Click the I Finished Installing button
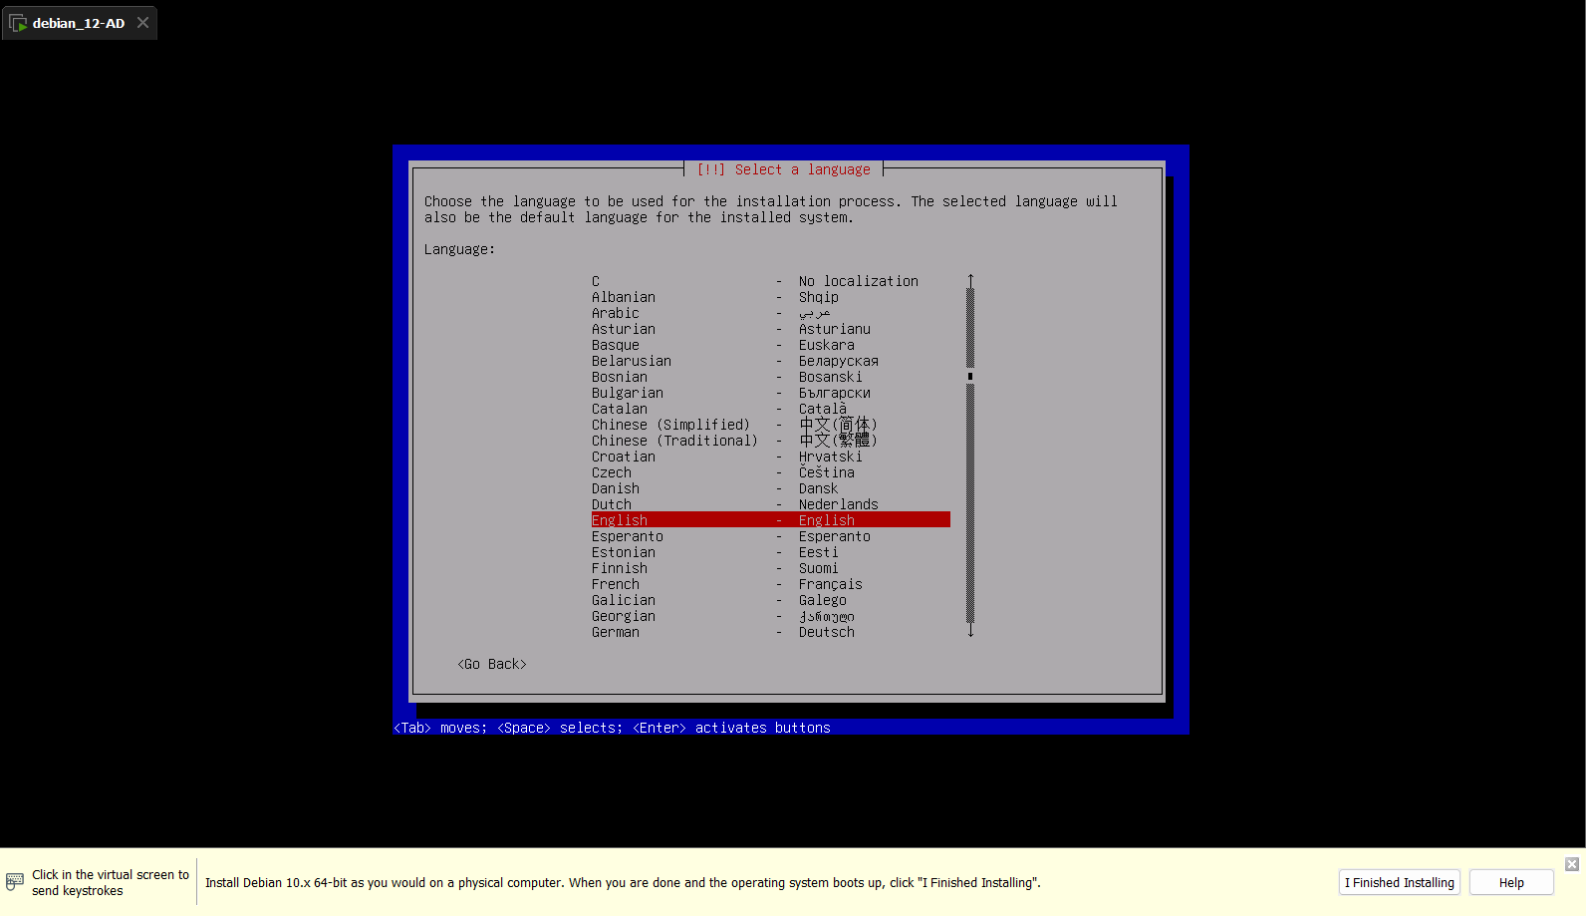 [x=1400, y=882]
